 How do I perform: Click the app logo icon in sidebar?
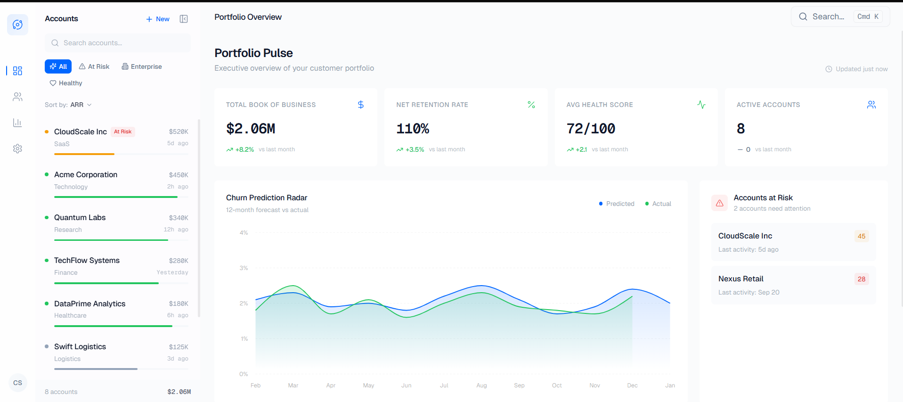(17, 25)
